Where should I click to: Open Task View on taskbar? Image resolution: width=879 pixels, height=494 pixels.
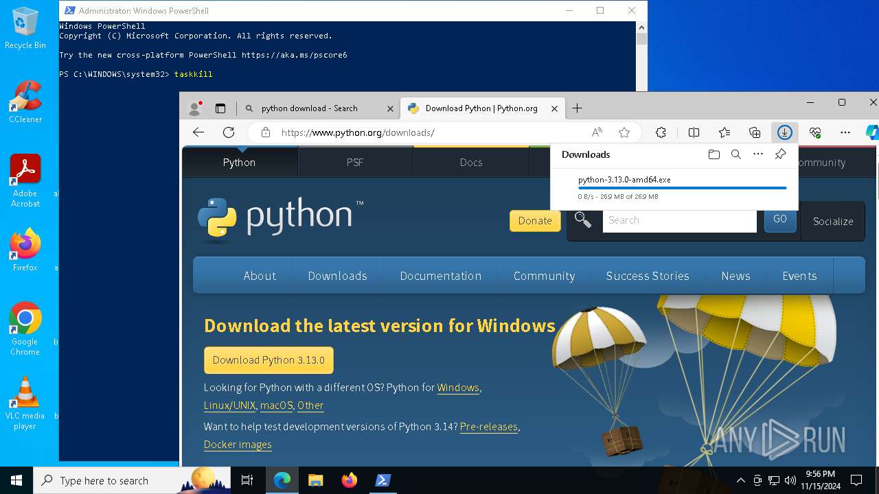point(247,480)
